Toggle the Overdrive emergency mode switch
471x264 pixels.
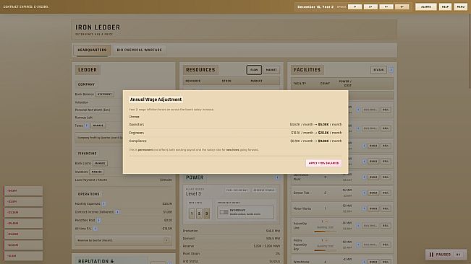point(224,212)
